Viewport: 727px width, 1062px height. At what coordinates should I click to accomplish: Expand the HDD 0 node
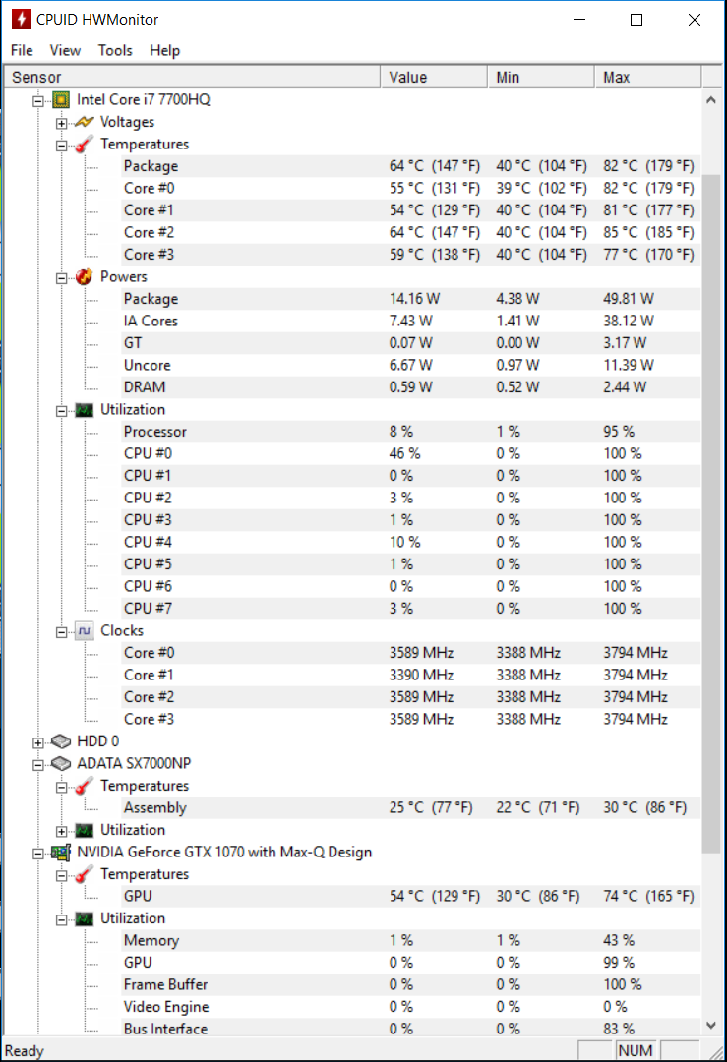pyautogui.click(x=38, y=743)
